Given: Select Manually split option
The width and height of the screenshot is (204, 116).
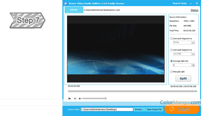Looking at the screenshot, I should point(171,72).
